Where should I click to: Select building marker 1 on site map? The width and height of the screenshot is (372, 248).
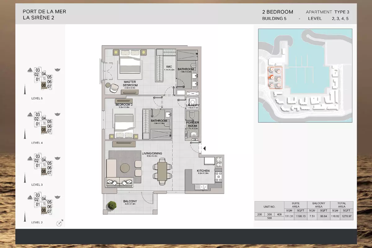click(x=279, y=72)
